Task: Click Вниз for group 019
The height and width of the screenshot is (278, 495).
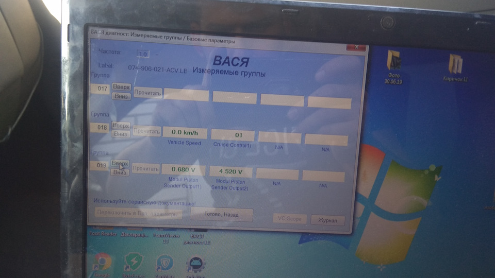Action: tap(119, 172)
